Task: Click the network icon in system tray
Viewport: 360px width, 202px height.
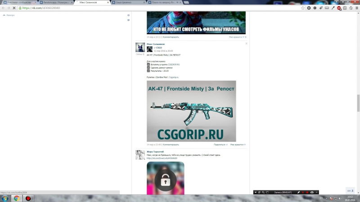Action: click(x=336, y=198)
